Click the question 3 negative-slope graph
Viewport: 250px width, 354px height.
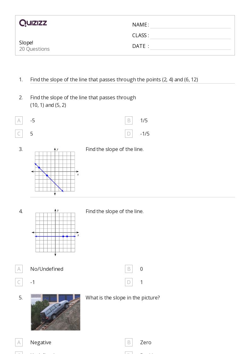pos(55,171)
